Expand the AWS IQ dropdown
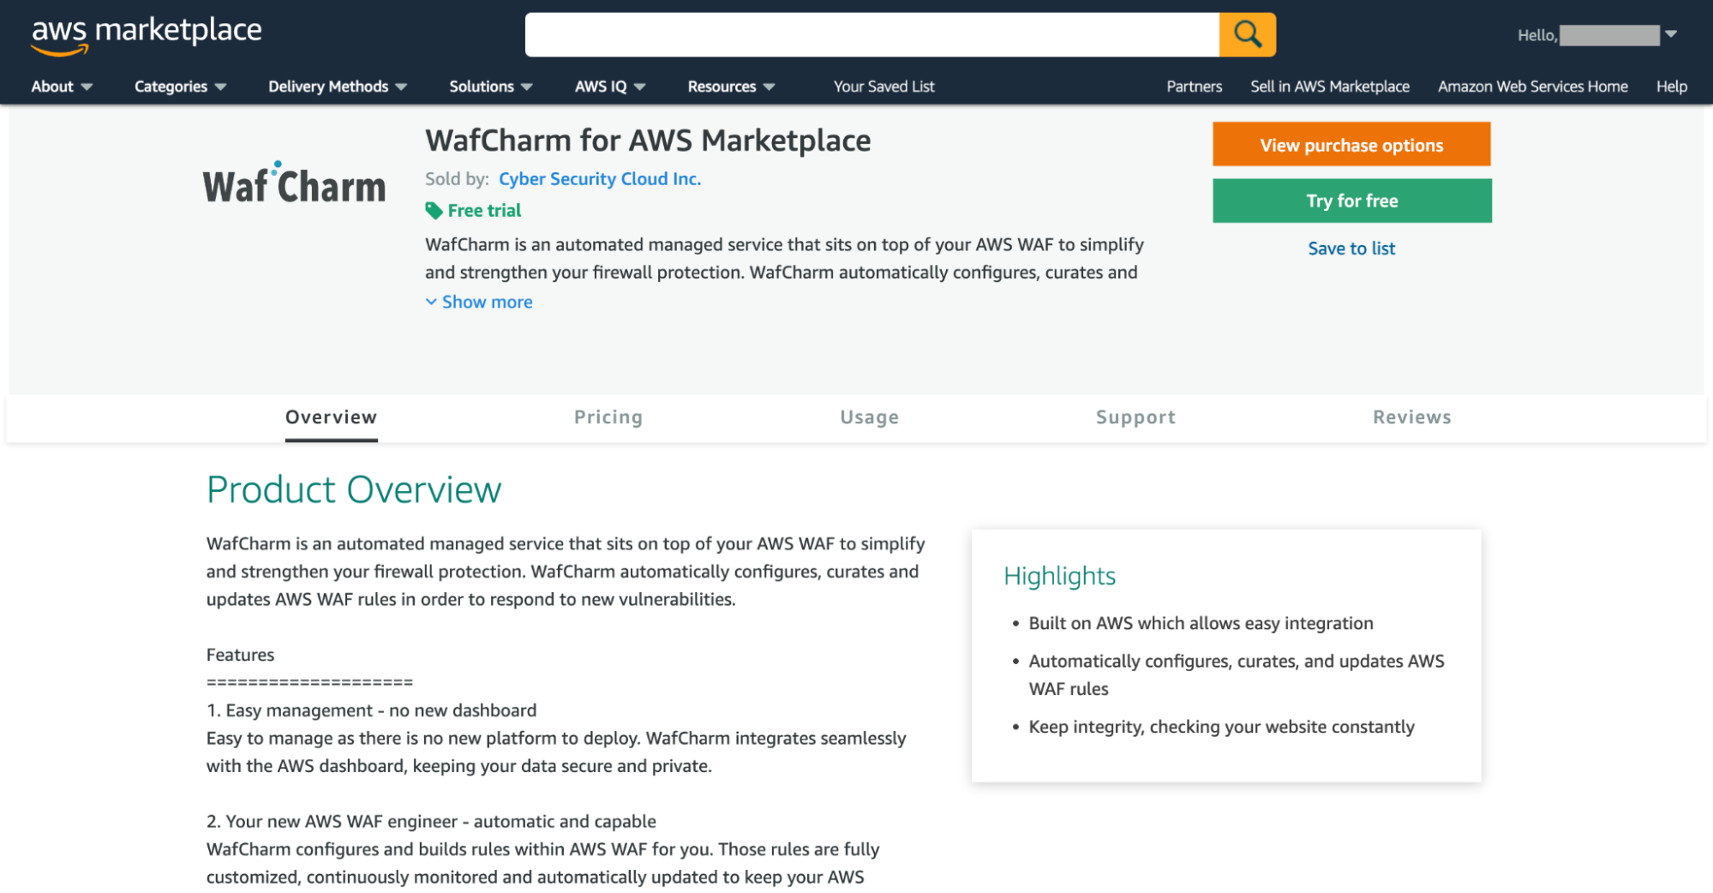The image size is (1713, 893). coord(608,86)
